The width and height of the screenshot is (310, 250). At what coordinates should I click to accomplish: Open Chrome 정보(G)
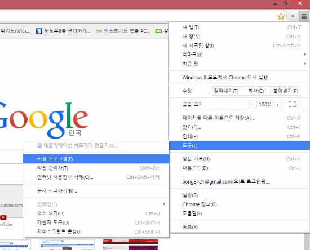[x=239, y=204]
